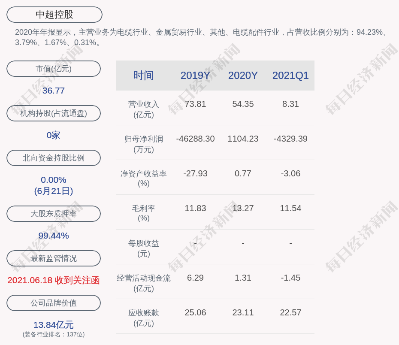Click the 0.00% northbound holding value
399x345 pixels.
click(x=54, y=180)
